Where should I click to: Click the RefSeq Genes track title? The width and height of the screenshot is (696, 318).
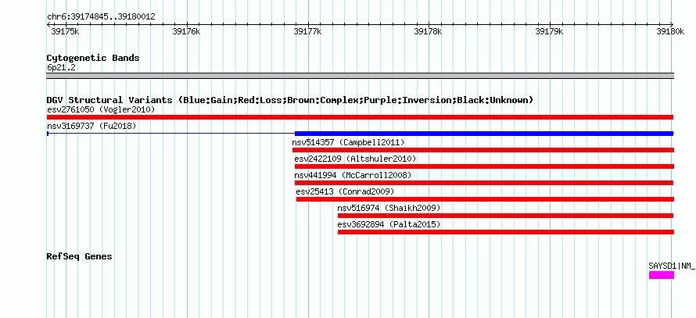[80, 256]
